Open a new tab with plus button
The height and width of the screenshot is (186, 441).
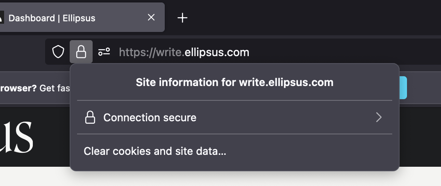[182, 18]
